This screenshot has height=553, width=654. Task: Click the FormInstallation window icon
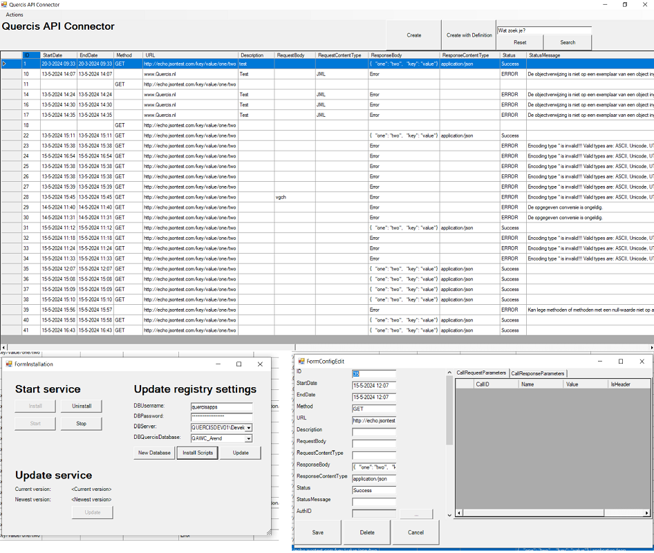pyautogui.click(x=9, y=364)
